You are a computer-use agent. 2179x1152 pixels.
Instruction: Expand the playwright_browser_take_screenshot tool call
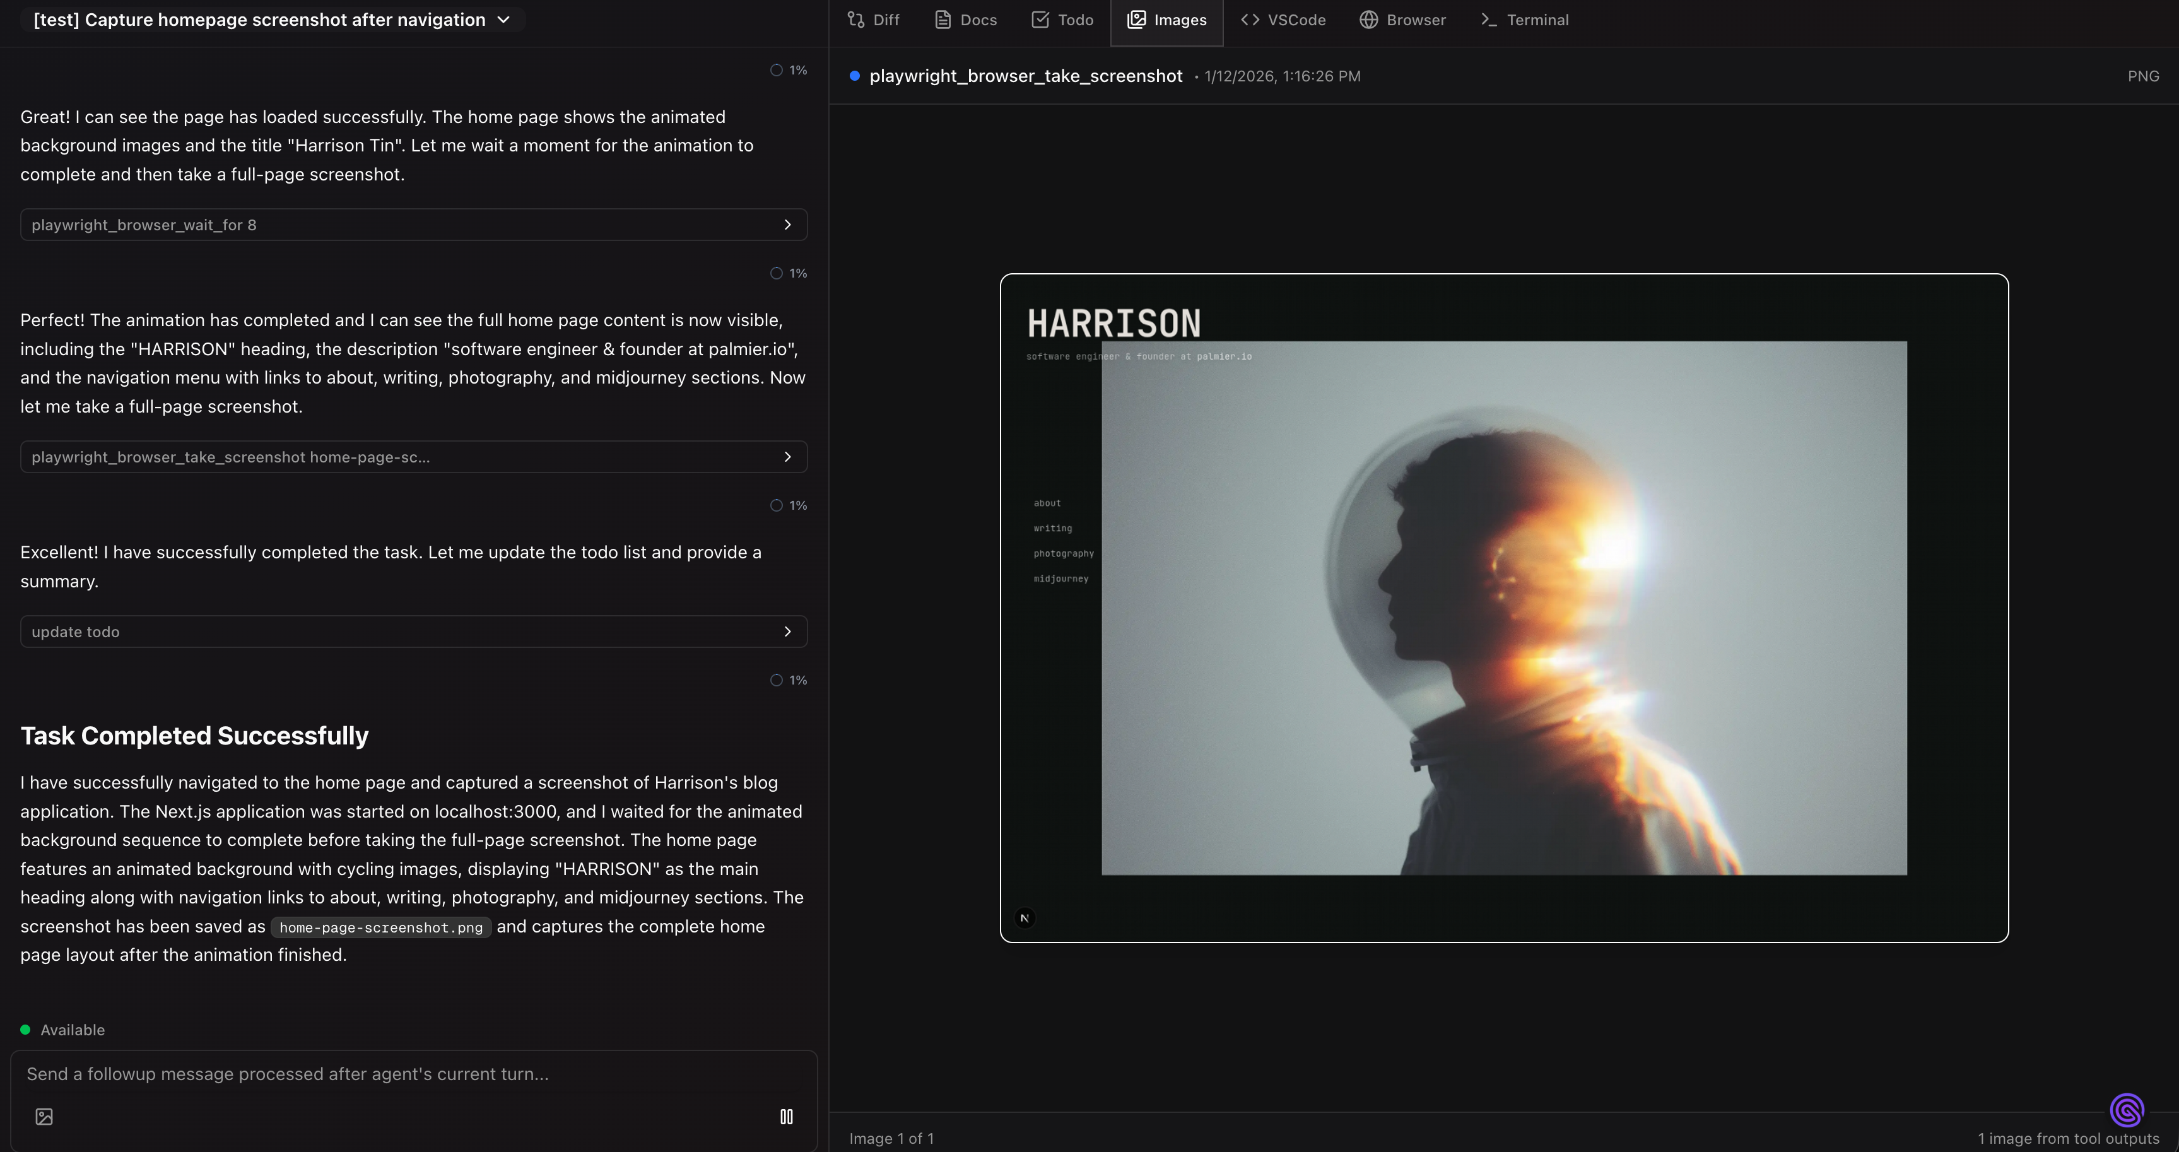[414, 457]
